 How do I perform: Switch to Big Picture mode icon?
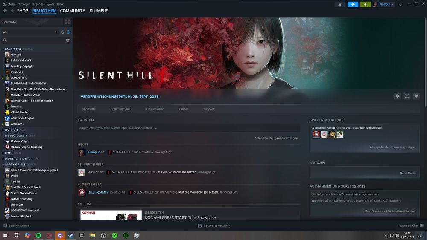(x=401, y=4)
